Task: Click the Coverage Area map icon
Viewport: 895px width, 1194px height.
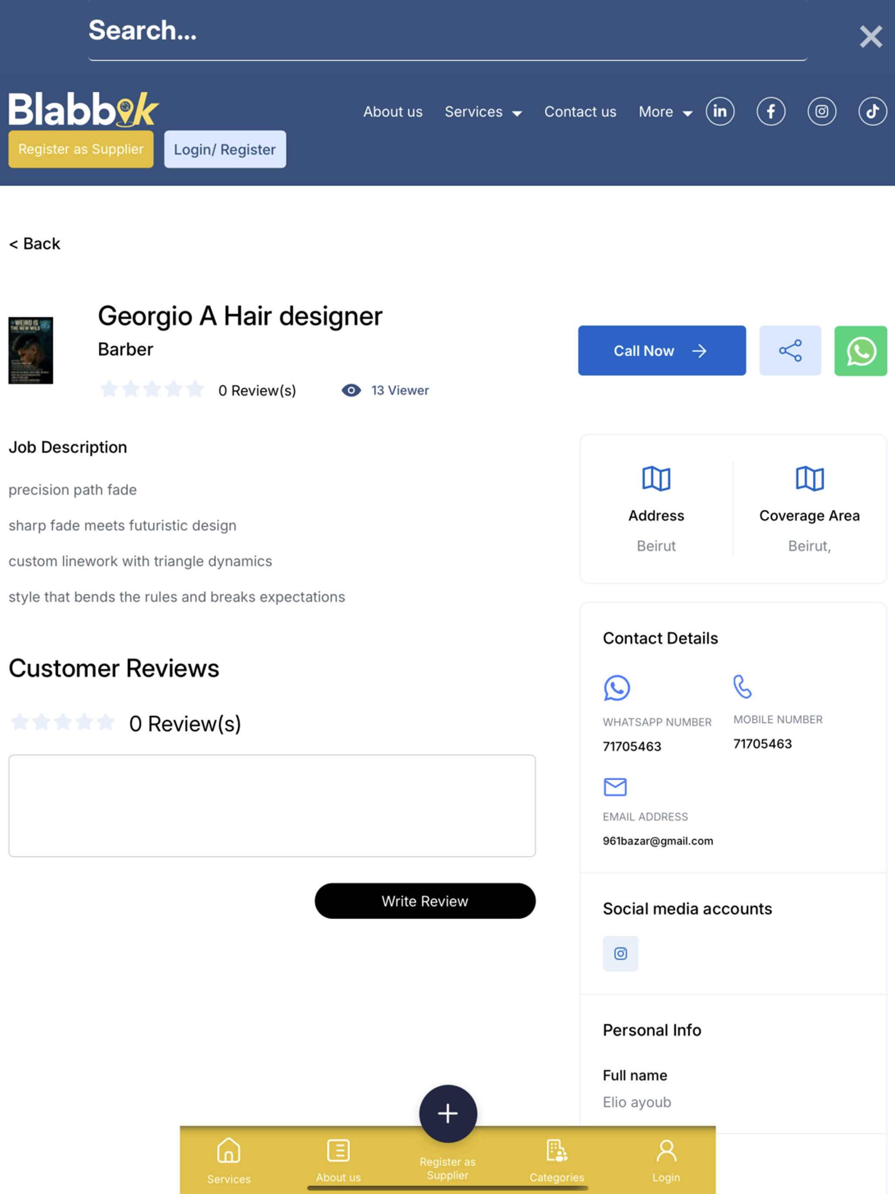Action: coord(810,478)
